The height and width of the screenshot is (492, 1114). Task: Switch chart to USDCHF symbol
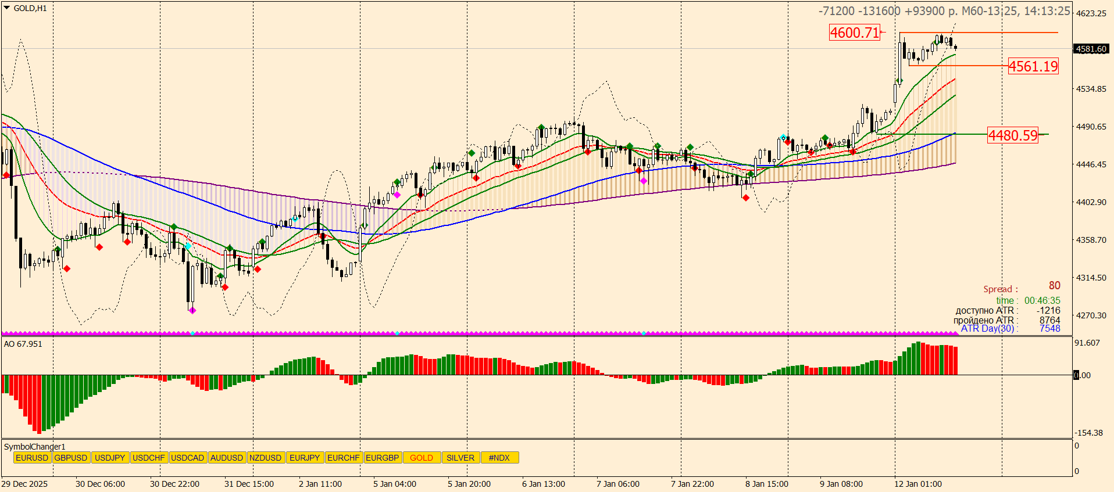(149, 458)
